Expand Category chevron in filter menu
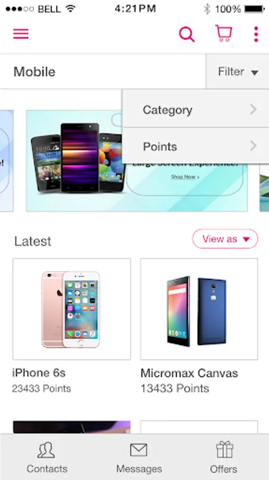 pyautogui.click(x=253, y=109)
